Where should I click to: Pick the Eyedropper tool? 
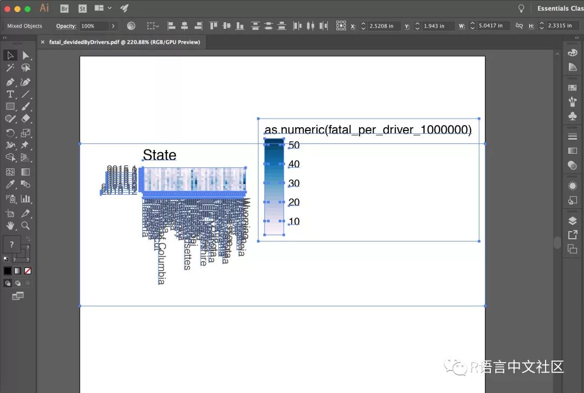click(10, 185)
